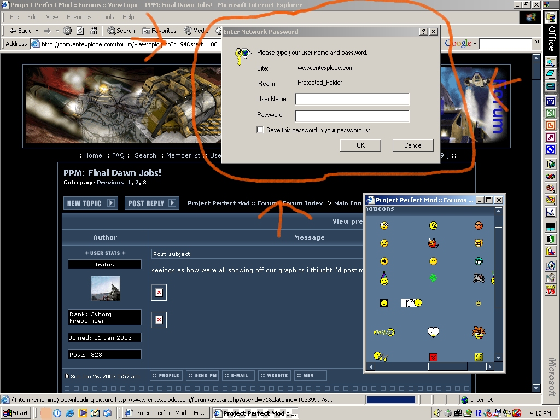Click the FAQ navigation link
The width and height of the screenshot is (560, 420).
click(118, 155)
